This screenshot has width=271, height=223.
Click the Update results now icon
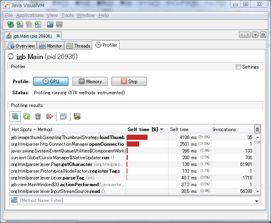27,116
